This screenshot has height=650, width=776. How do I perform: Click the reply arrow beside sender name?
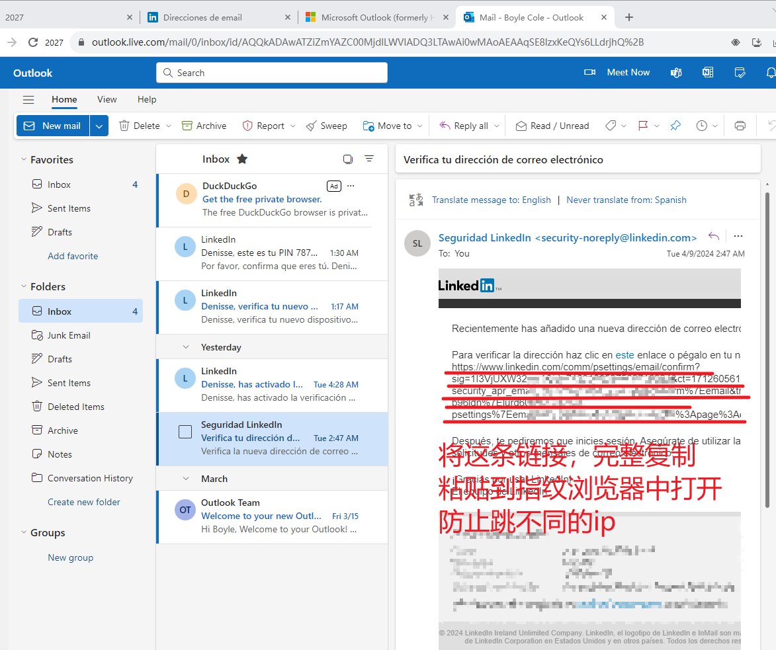pyautogui.click(x=714, y=236)
